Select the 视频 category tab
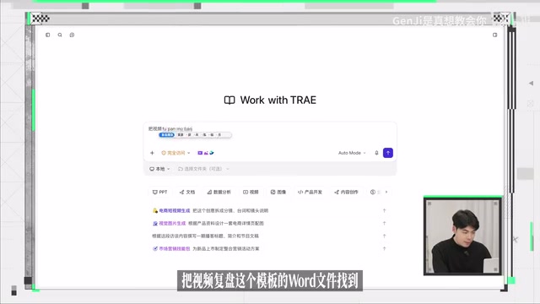This screenshot has width=540, height=304. (x=251, y=192)
